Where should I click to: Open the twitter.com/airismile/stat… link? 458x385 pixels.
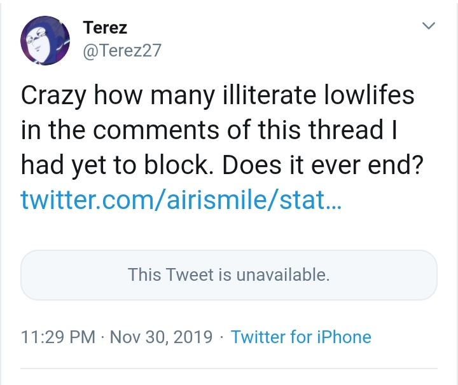[181, 199]
